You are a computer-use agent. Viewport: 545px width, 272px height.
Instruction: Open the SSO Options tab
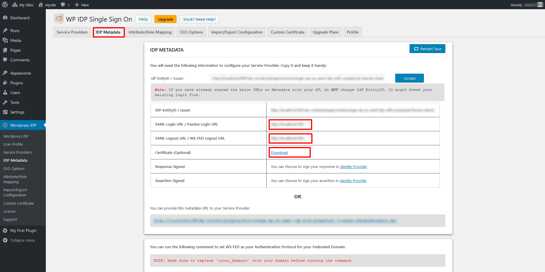click(191, 32)
